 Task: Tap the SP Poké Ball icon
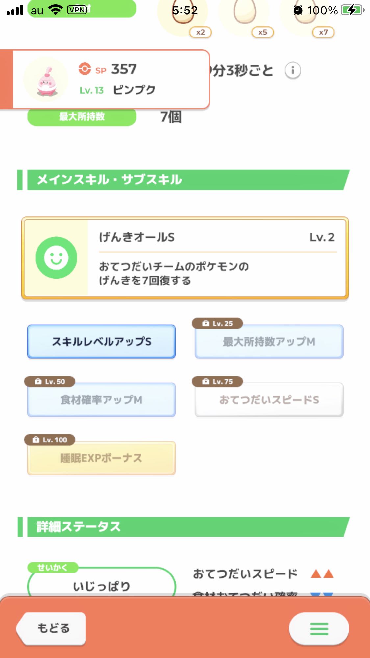[85, 69]
